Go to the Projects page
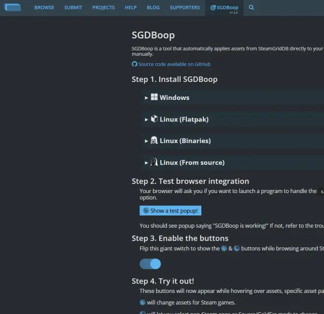Viewport: 324px width, 314px height. [104, 8]
